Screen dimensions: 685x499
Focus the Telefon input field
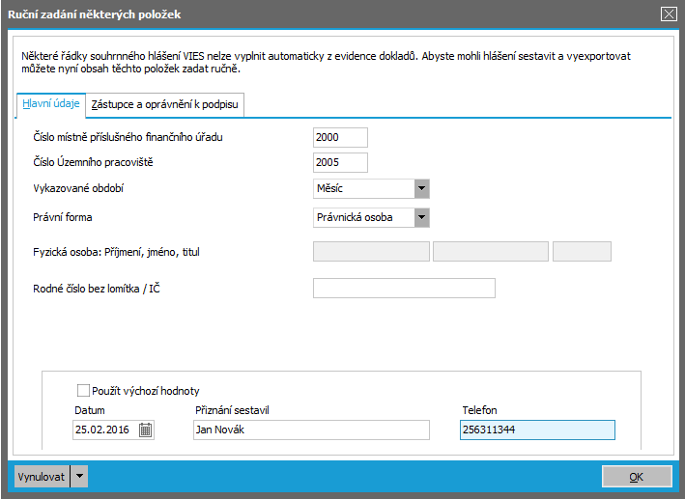click(x=536, y=430)
